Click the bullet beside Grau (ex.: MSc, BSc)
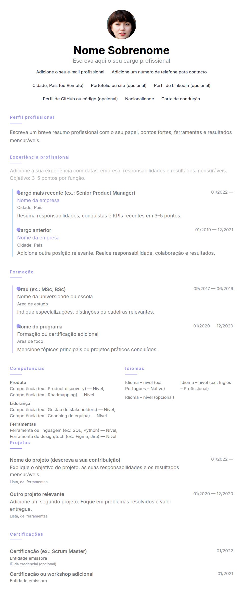 point(18,289)
